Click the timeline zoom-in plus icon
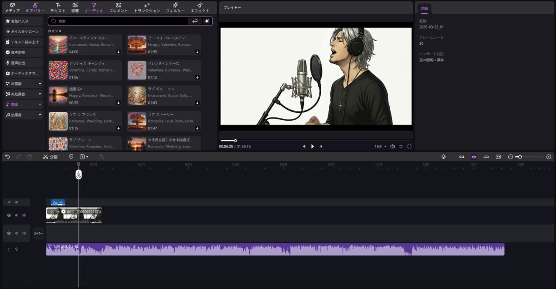556x289 pixels. click(x=549, y=157)
